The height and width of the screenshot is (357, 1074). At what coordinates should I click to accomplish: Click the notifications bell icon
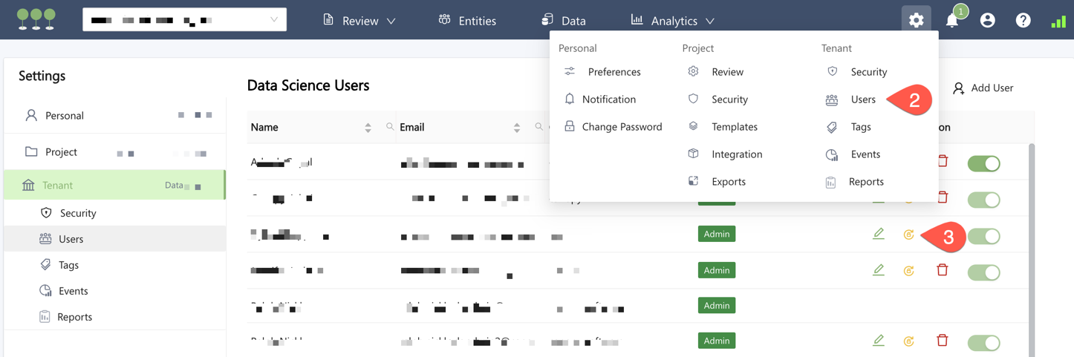[x=951, y=21]
